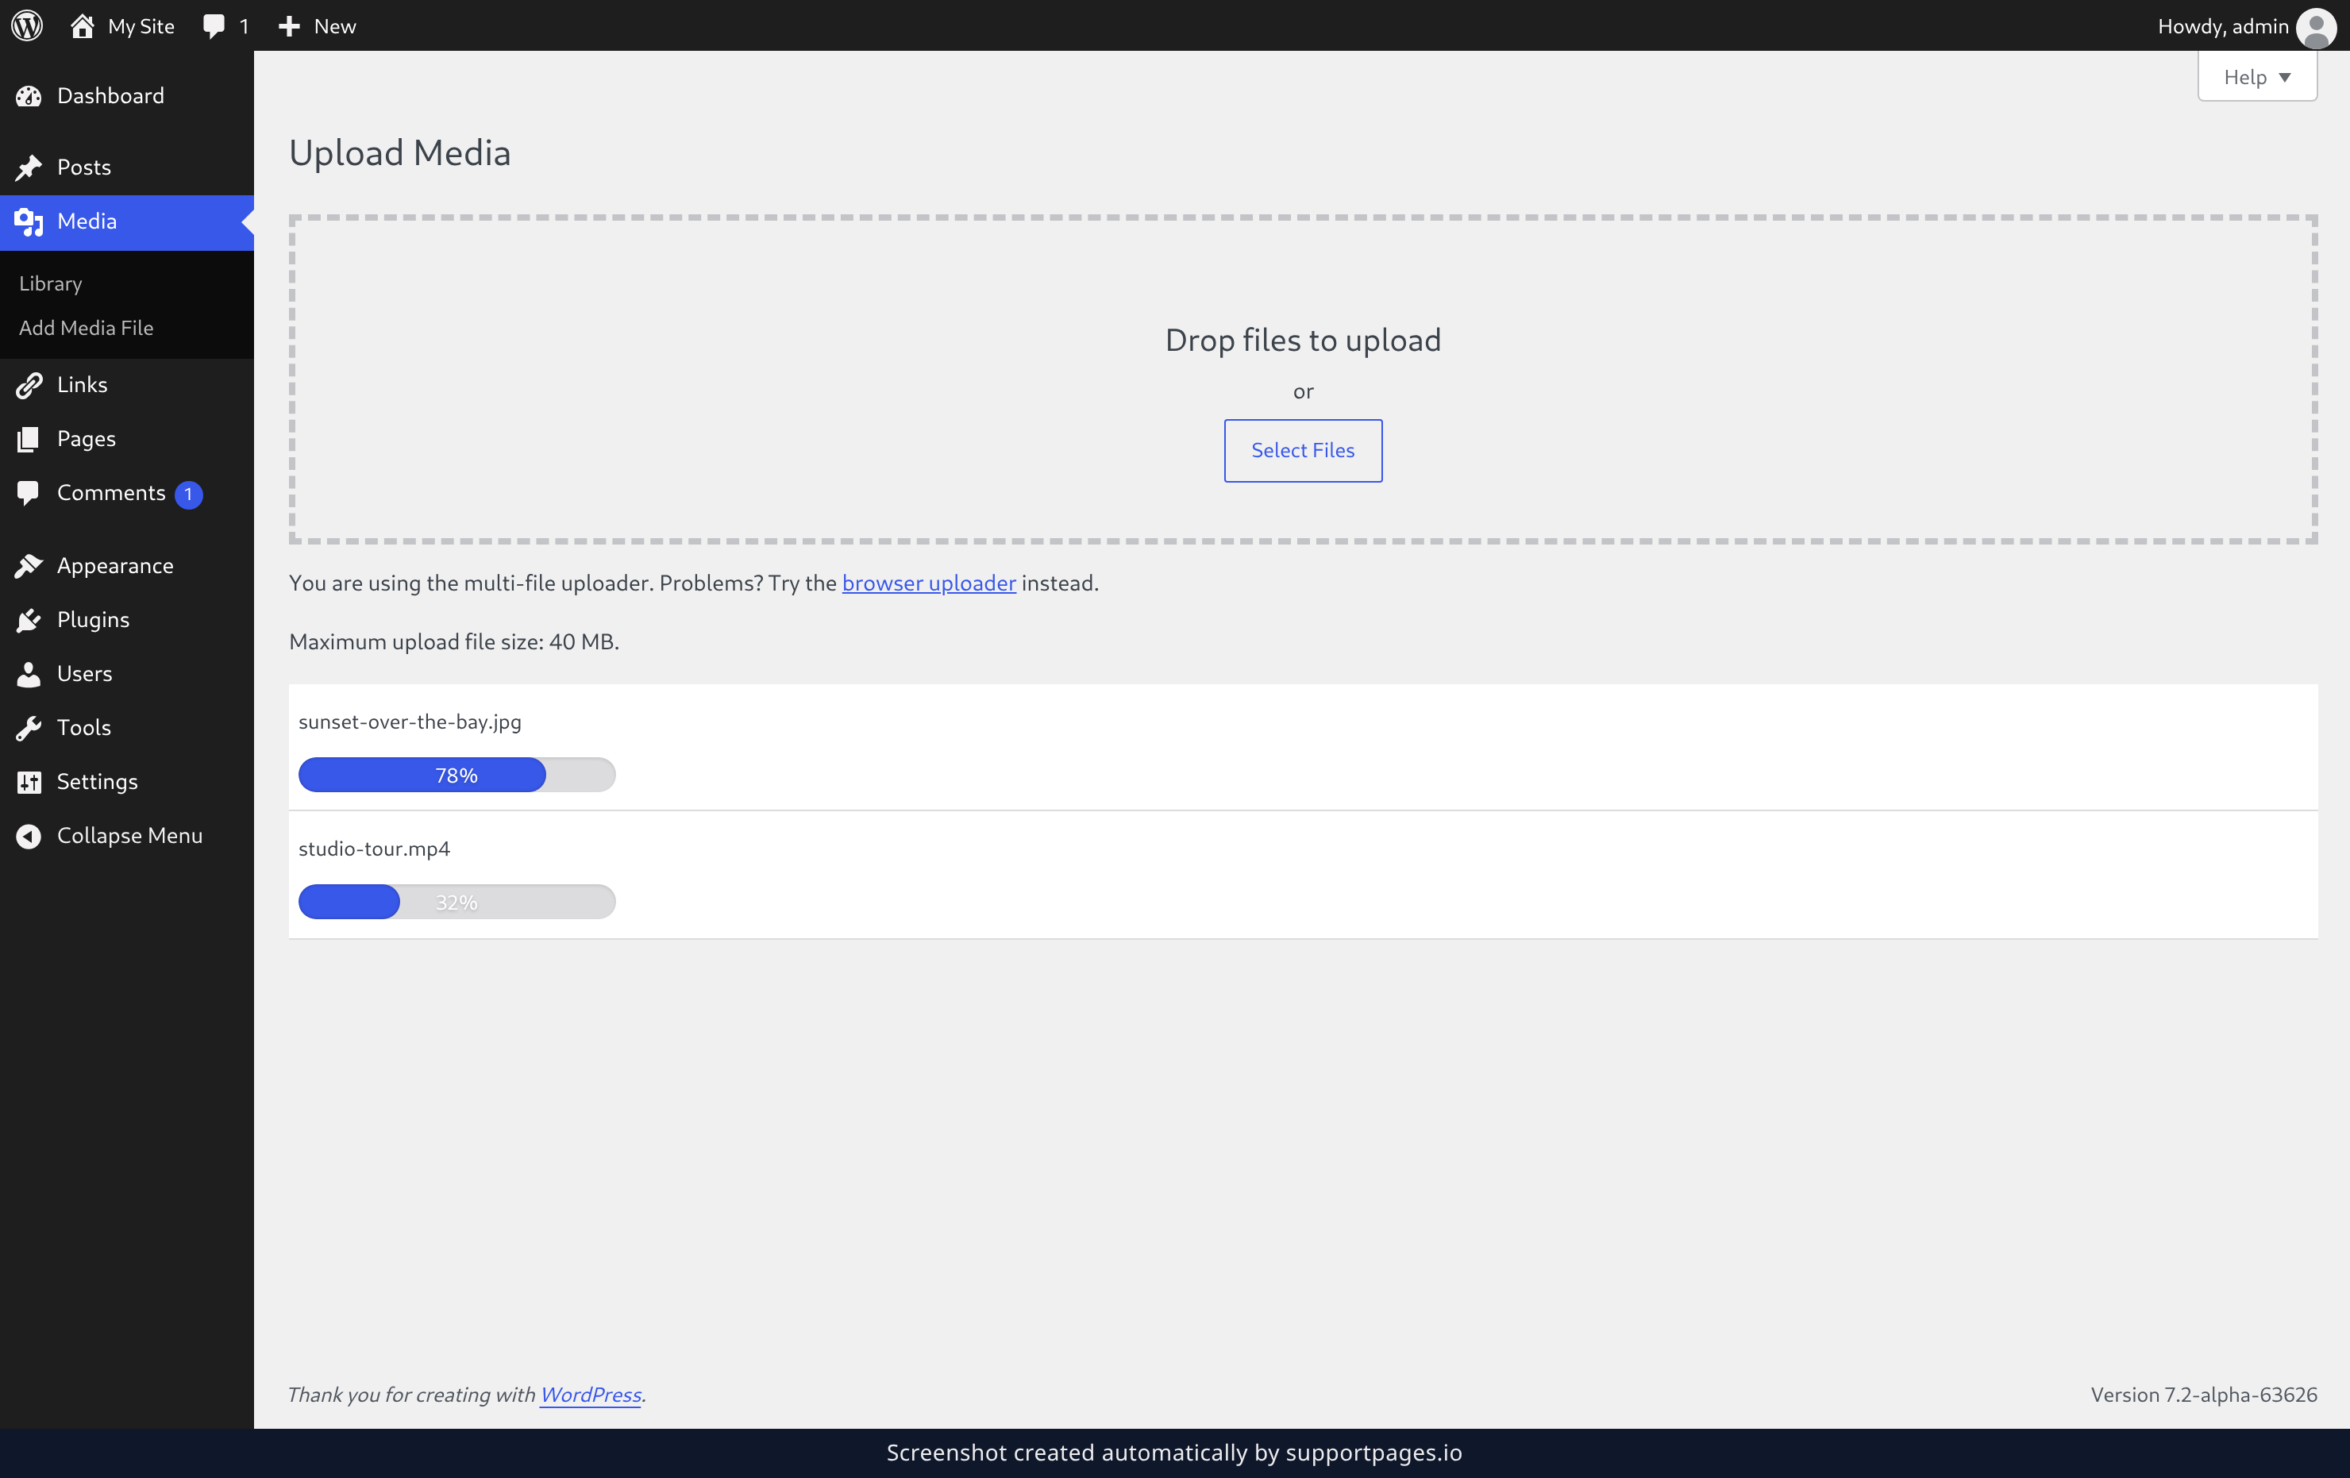Click the Posts pushpin icon

(29, 167)
